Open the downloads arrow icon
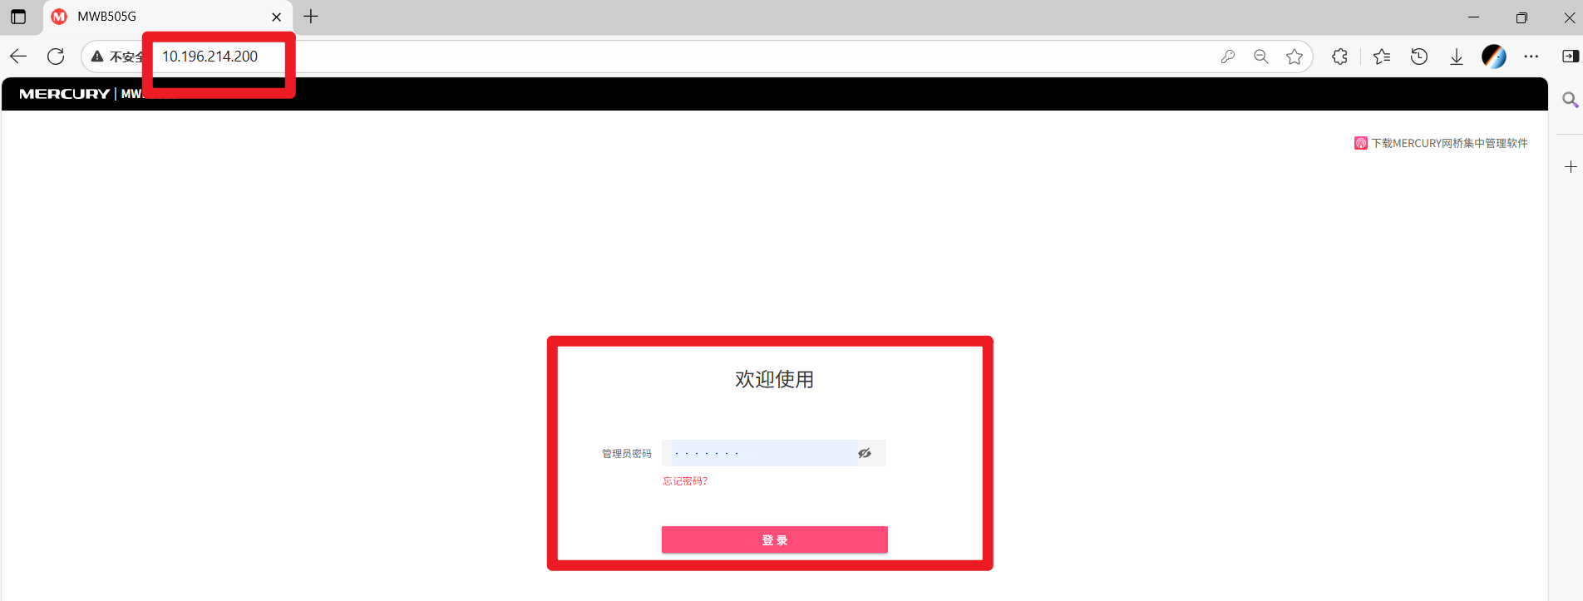This screenshot has width=1583, height=601. [x=1457, y=57]
